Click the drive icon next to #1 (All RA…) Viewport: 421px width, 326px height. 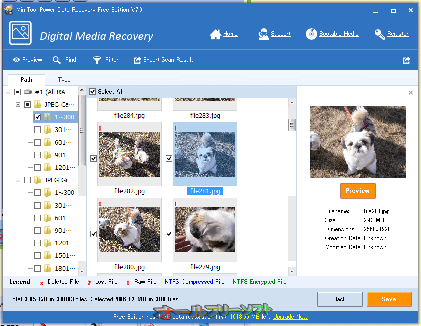[28, 92]
